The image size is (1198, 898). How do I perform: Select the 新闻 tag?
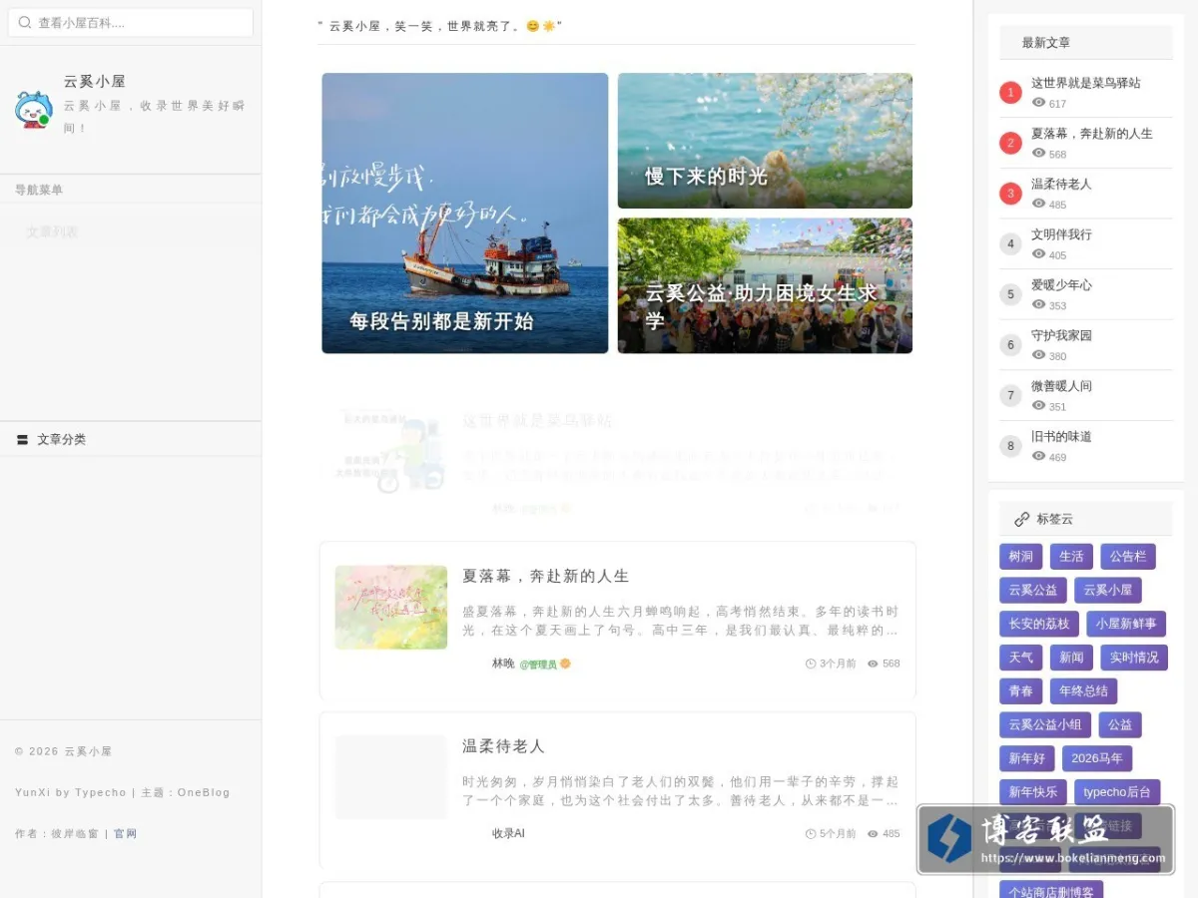click(x=1071, y=658)
